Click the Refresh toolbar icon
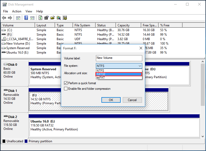This screenshot has width=206, height=151. coord(40,18)
